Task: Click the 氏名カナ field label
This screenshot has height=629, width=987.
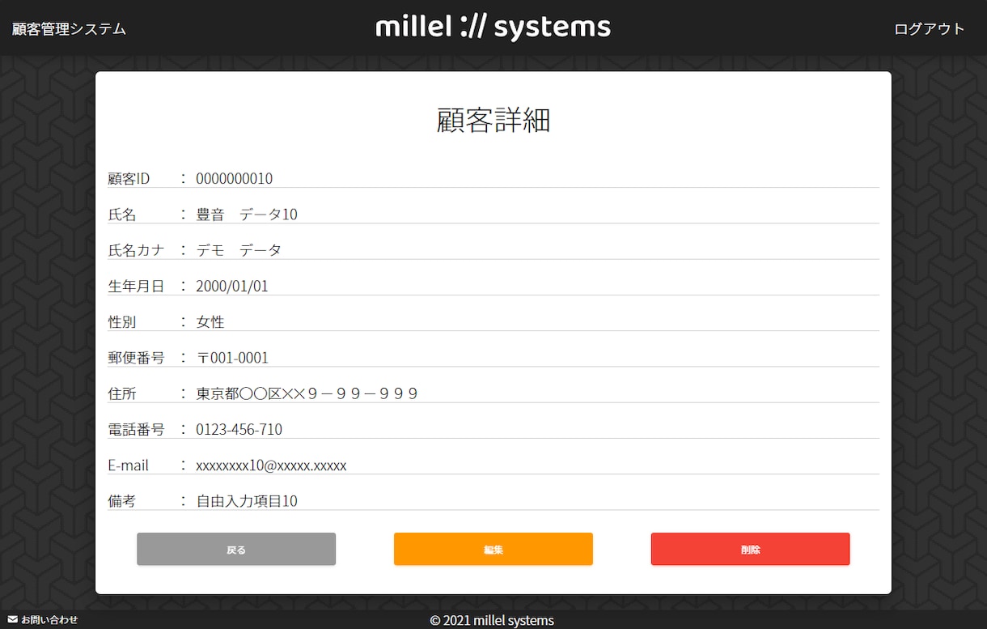Action: 136,250
